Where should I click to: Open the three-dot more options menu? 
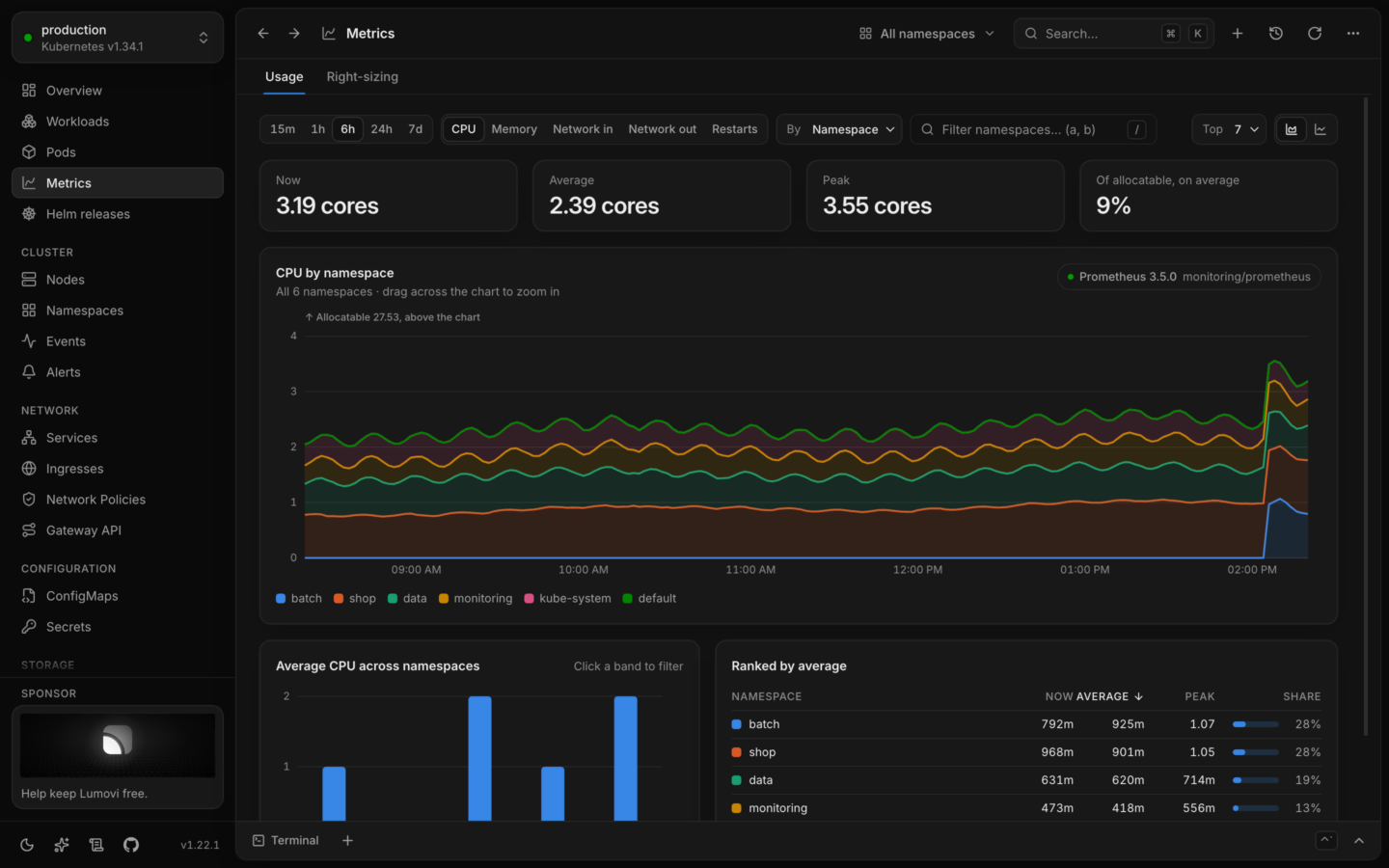[x=1353, y=34]
